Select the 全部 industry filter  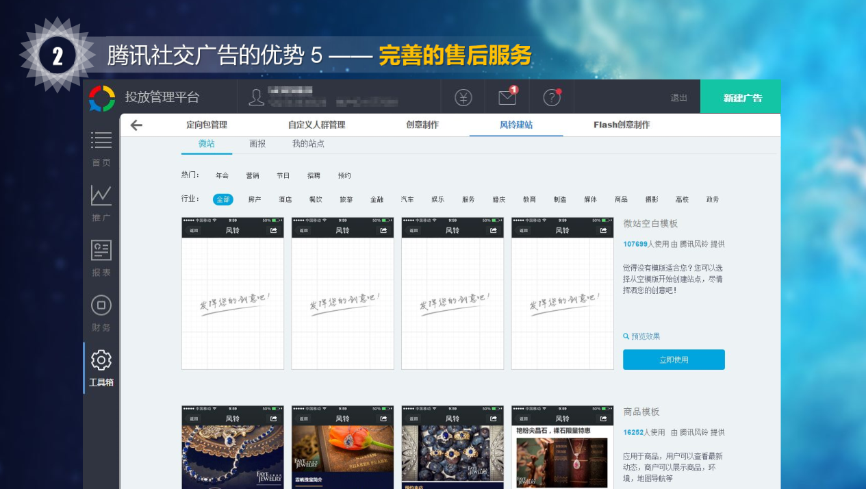coord(222,199)
